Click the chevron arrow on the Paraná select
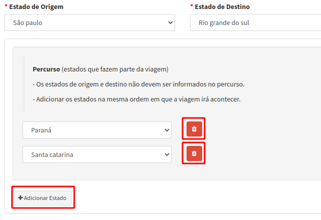The width and height of the screenshot is (321, 220). [x=167, y=130]
